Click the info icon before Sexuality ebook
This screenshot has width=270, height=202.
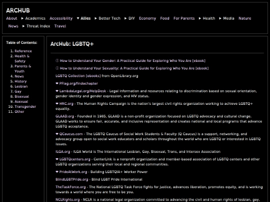coord(57,68)
